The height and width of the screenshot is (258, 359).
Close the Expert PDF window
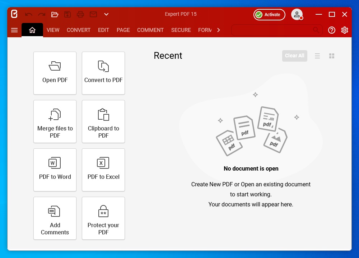(345, 14)
